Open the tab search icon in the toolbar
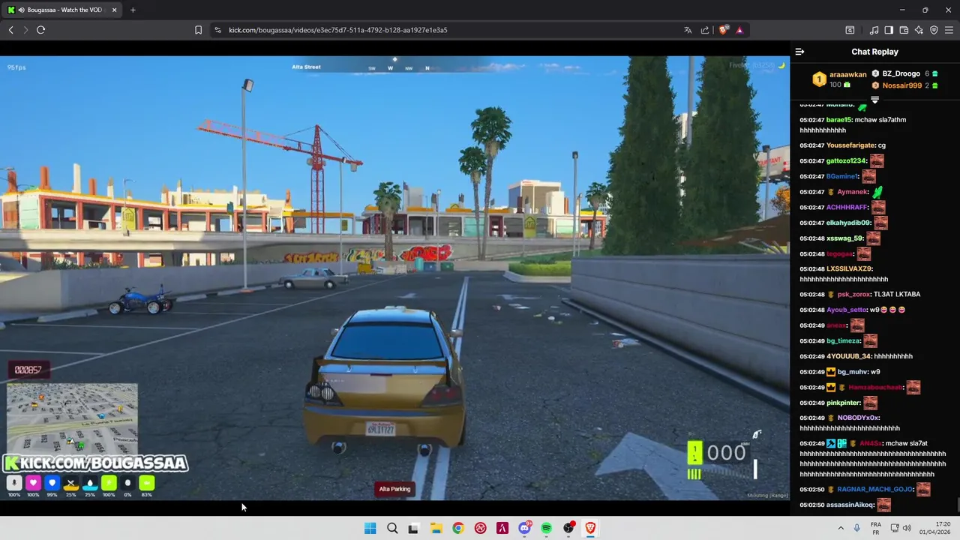 point(850,30)
